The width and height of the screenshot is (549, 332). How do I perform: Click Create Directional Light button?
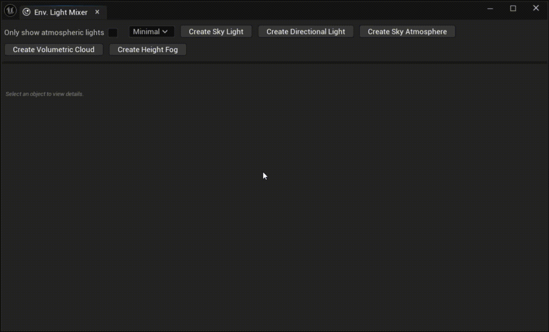[306, 32]
